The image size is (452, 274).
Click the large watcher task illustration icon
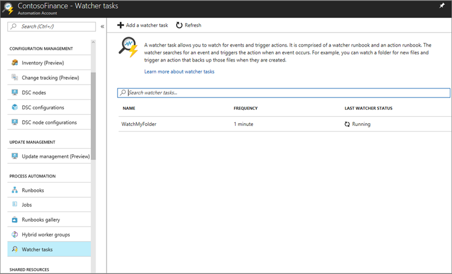pos(128,47)
